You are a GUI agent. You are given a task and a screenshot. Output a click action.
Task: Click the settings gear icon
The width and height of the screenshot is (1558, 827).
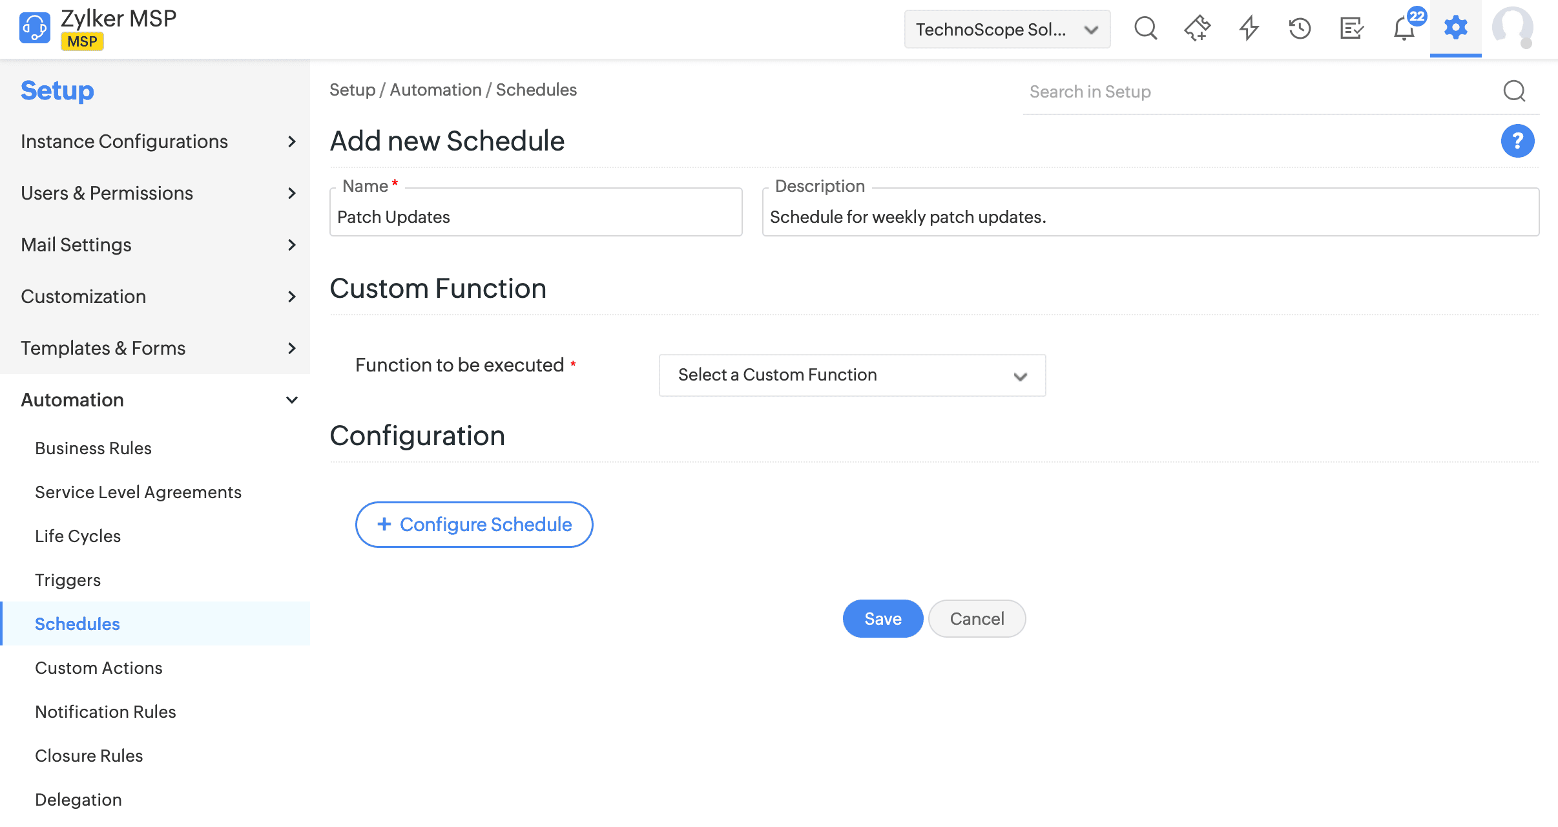pyautogui.click(x=1455, y=28)
